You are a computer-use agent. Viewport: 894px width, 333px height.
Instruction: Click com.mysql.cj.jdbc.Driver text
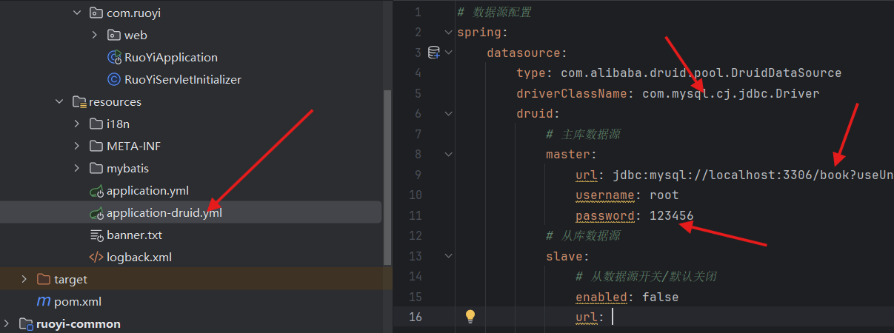point(730,93)
